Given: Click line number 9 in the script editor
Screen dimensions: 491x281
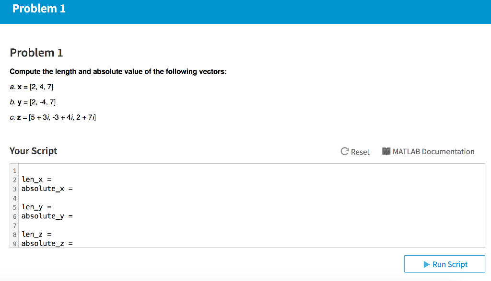Looking at the screenshot, I should (14, 243).
